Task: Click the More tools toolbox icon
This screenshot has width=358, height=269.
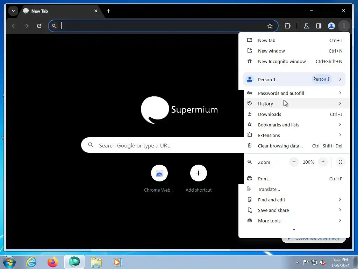Action: click(250, 221)
